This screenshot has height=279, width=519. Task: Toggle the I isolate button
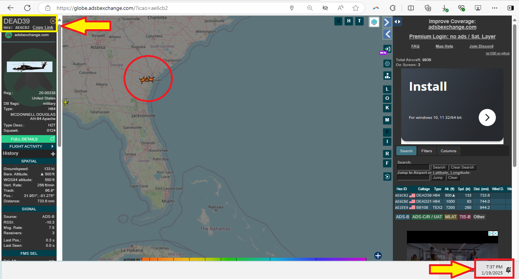pyautogui.click(x=387, y=142)
